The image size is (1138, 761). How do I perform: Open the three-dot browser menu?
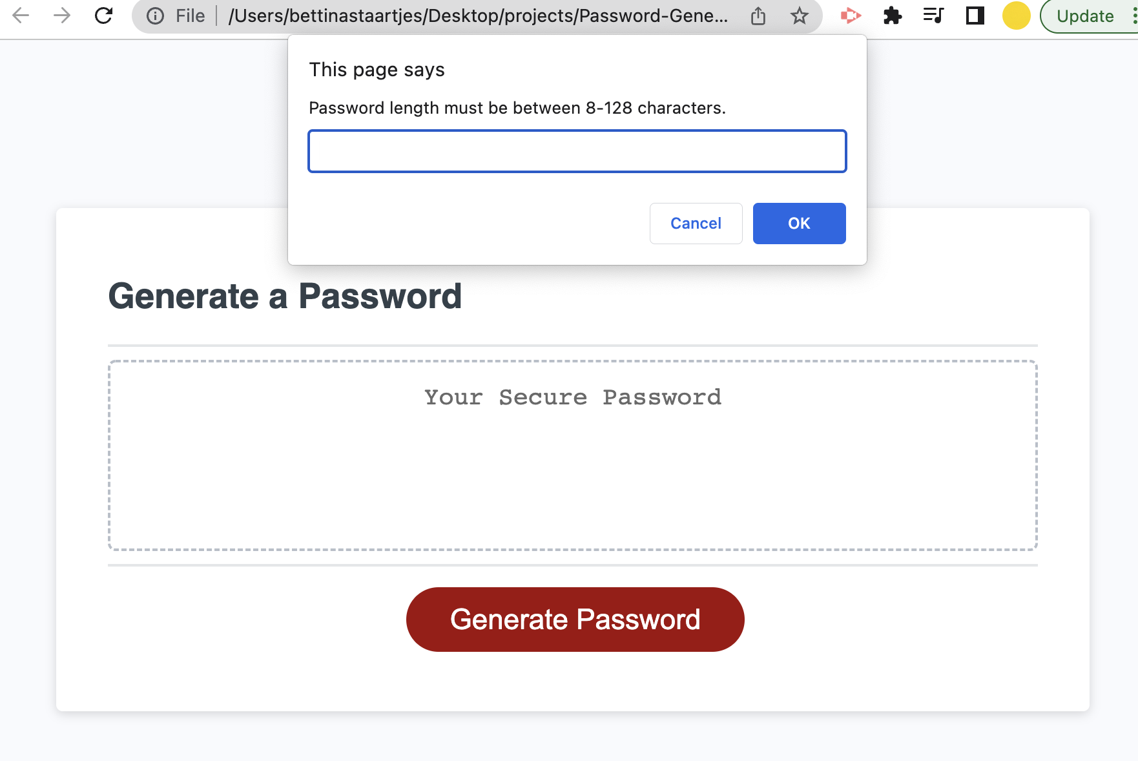pos(1132,16)
